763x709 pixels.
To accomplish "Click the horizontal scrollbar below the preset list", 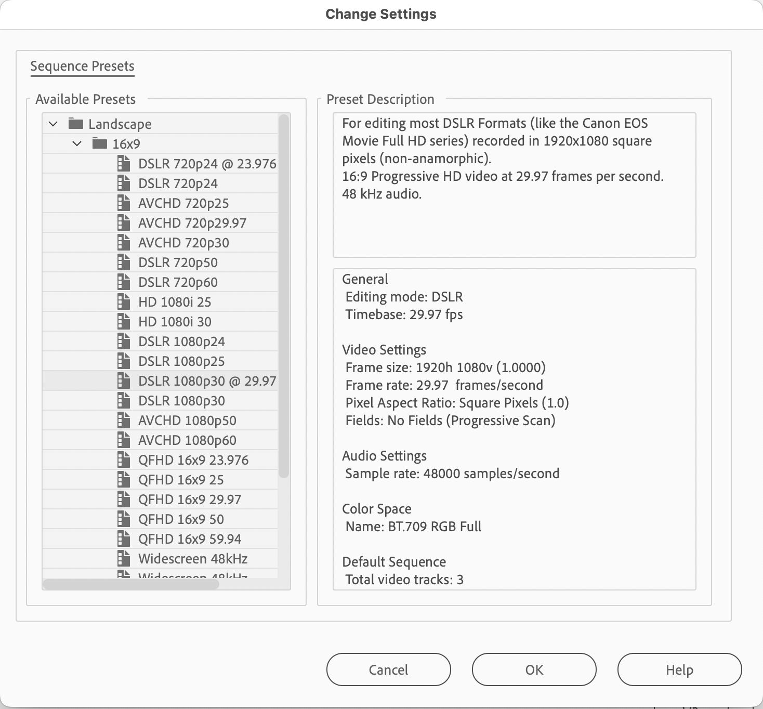I will (x=130, y=584).
